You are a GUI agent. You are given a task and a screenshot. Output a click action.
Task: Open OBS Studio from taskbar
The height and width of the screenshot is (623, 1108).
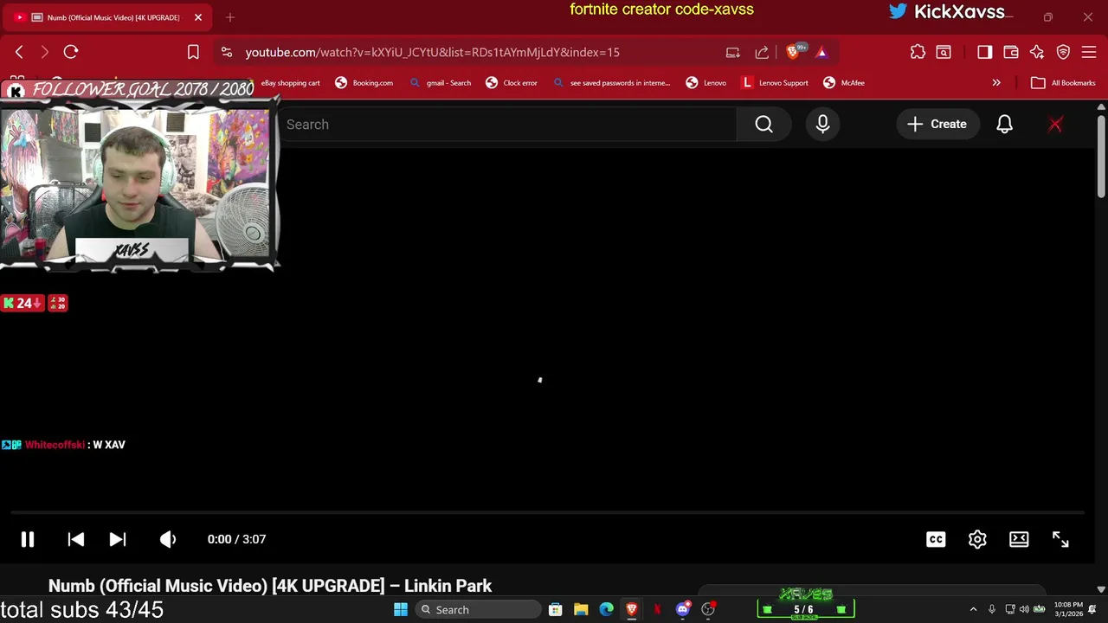coord(709,610)
